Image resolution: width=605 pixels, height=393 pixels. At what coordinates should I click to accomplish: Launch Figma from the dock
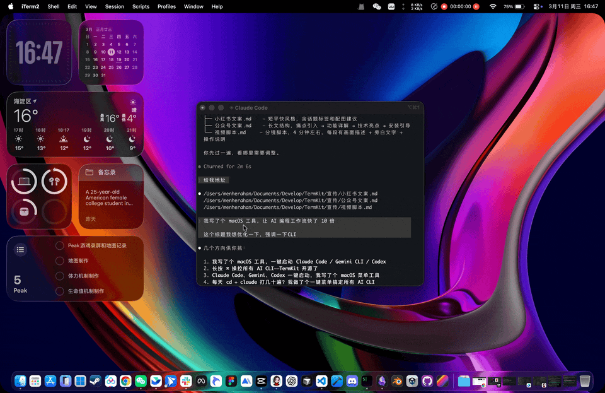point(231,382)
